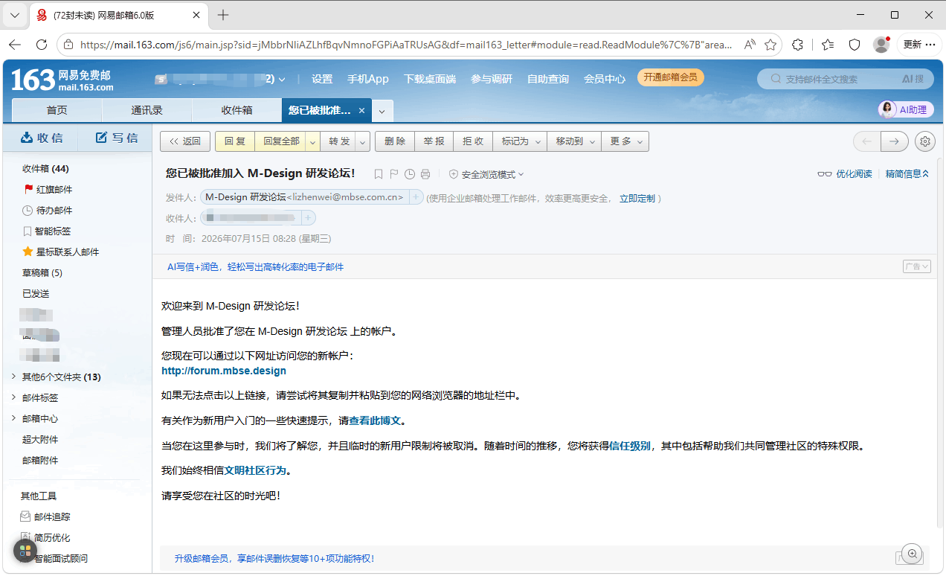Print the email using the printer icon
Viewport: 946px width, 576px height.
coord(425,174)
